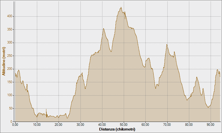The image size is (222, 133).
Task: Click the 30,00 distance axis label
Action: coord(80,125)
